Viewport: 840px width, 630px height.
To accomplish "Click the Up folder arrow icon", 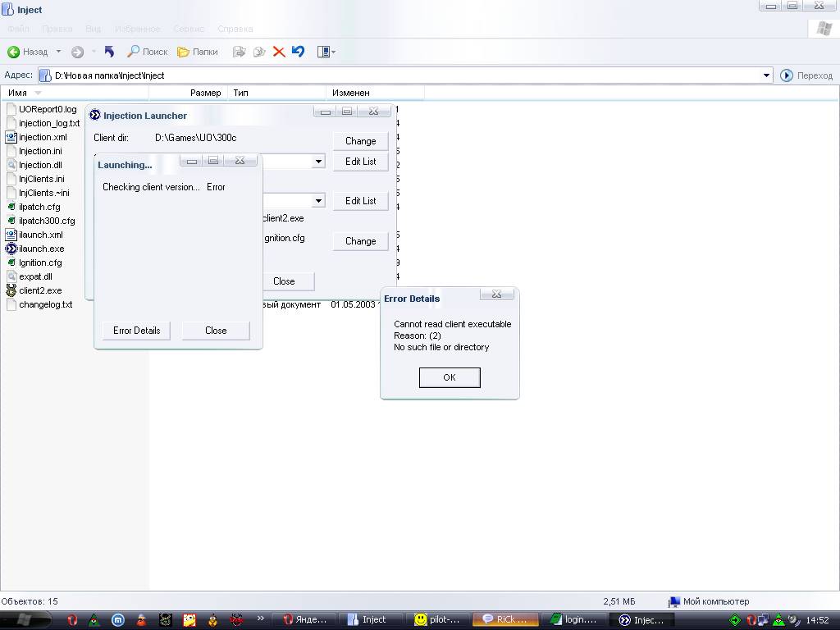I will (109, 52).
